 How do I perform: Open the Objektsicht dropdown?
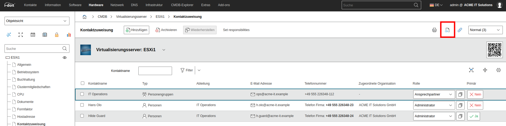click(37, 21)
